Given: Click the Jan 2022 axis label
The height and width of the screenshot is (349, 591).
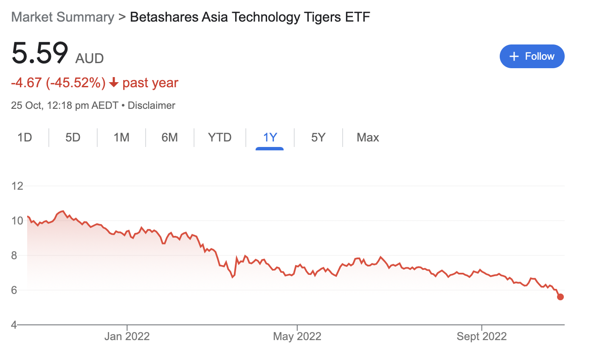Looking at the screenshot, I should point(127,337).
